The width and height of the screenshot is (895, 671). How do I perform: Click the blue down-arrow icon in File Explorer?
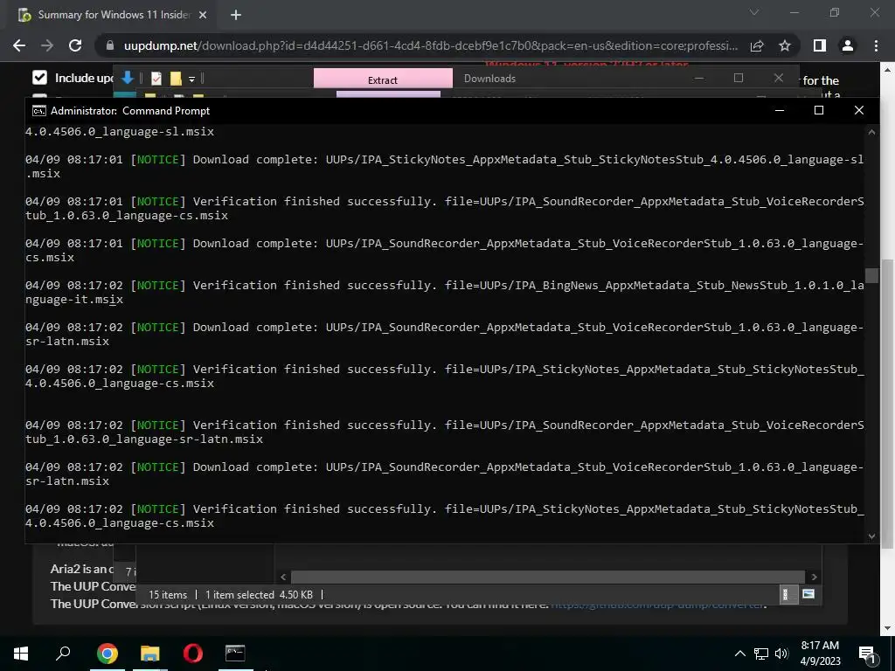[x=128, y=78]
